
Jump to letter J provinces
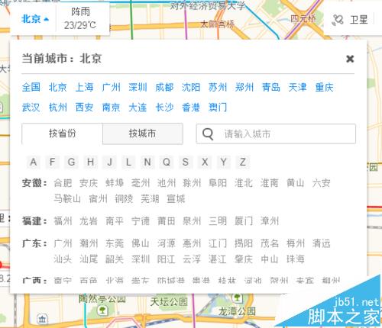pos(109,162)
